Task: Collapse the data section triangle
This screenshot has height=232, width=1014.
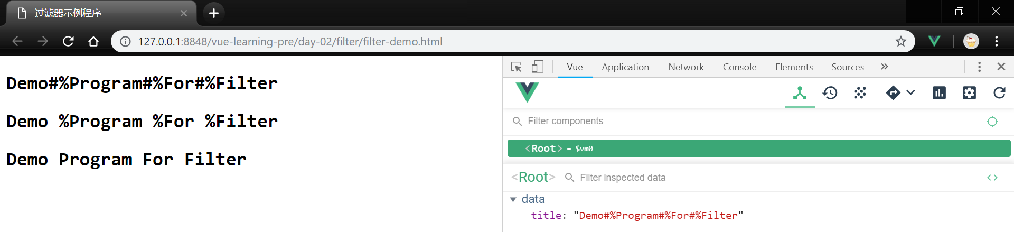Action: (x=513, y=199)
